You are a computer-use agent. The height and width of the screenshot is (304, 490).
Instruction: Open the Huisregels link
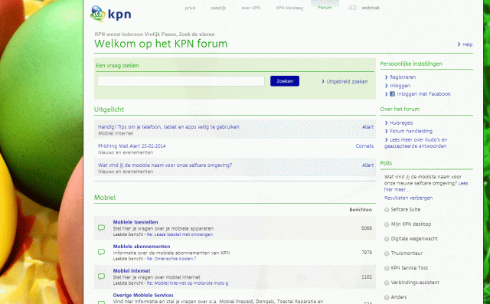(401, 123)
